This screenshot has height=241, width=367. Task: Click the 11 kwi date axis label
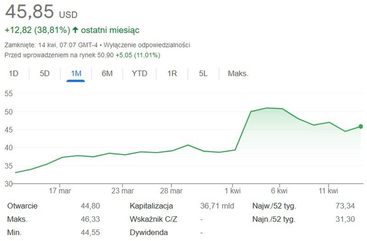point(328,191)
